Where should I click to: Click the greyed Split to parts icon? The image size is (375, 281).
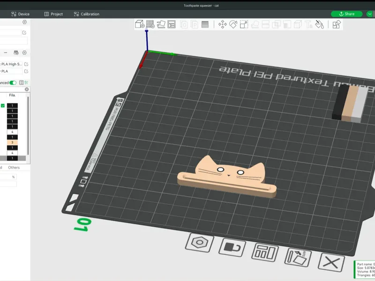[195, 24]
